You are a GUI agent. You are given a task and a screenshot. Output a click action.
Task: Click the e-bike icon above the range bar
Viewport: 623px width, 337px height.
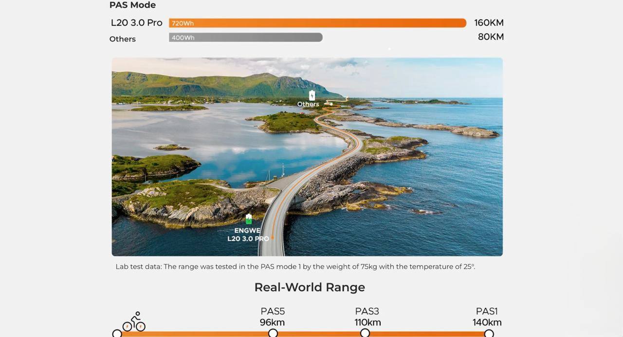tap(134, 322)
